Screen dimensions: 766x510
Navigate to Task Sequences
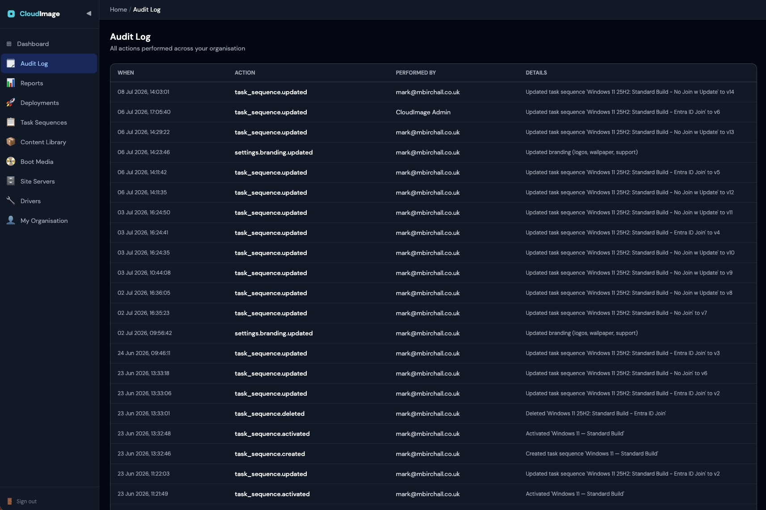pyautogui.click(x=49, y=122)
